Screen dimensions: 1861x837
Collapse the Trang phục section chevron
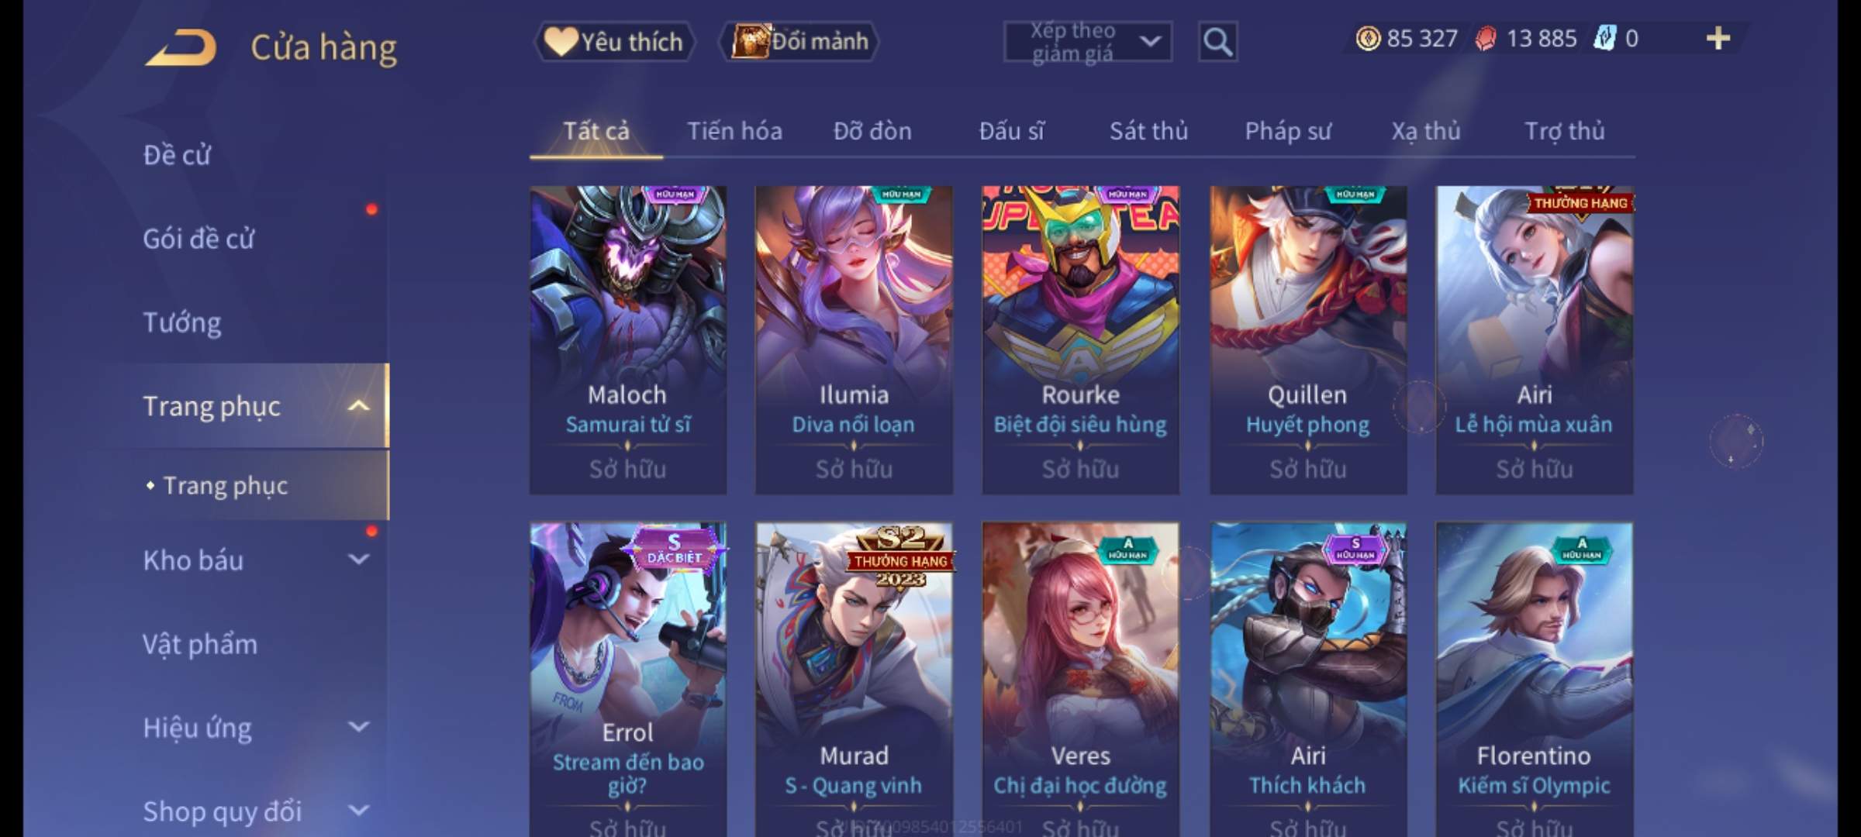tap(358, 405)
